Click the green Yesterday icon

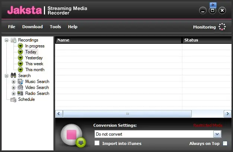20,58
